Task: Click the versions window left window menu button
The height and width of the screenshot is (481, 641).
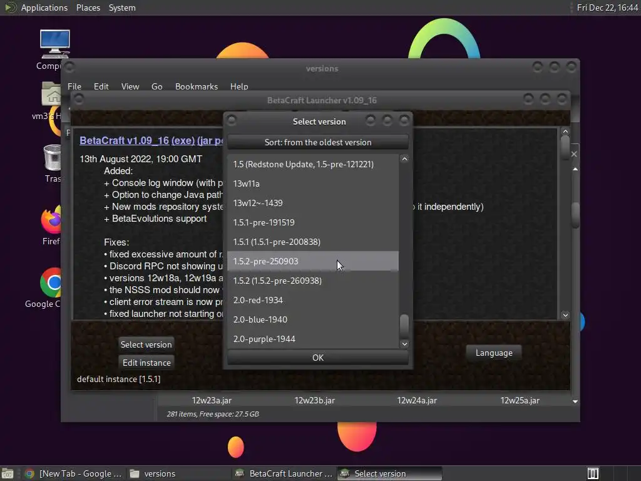Action: (x=69, y=66)
